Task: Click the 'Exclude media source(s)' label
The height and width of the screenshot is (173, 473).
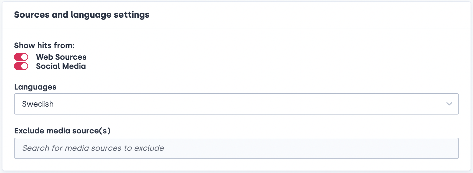Action: (x=62, y=131)
